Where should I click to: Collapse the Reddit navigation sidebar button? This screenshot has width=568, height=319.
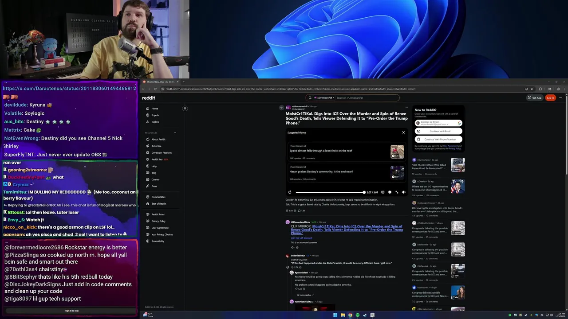click(x=185, y=109)
